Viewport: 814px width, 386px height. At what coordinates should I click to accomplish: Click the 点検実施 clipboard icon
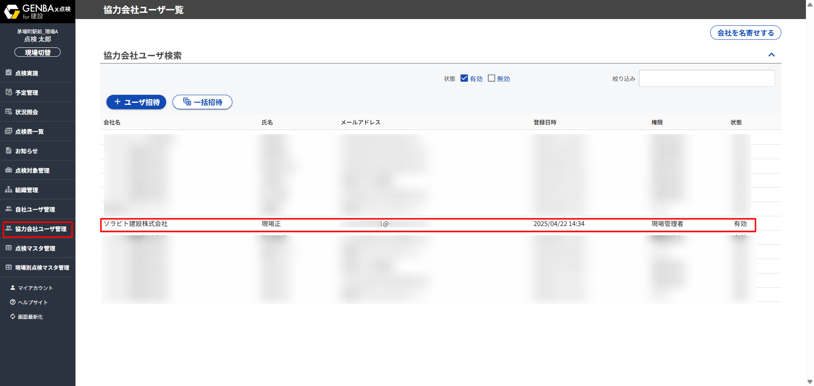(8, 73)
